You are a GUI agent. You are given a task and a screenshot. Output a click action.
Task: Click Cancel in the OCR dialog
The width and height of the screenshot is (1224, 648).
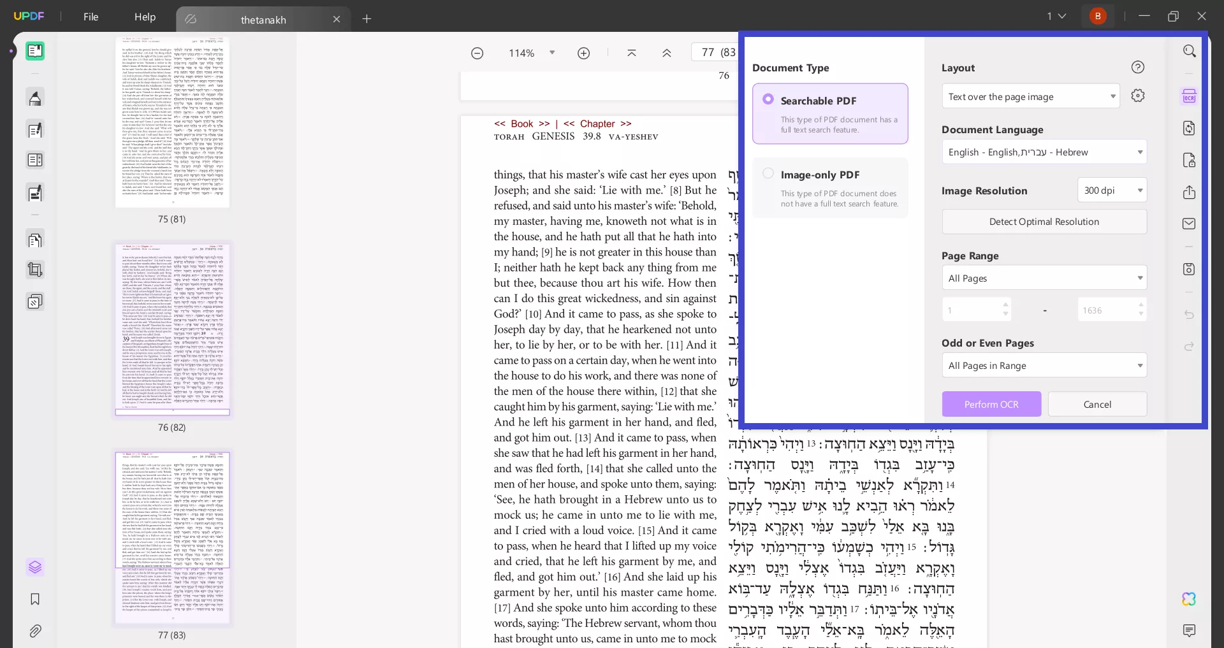pyautogui.click(x=1097, y=404)
